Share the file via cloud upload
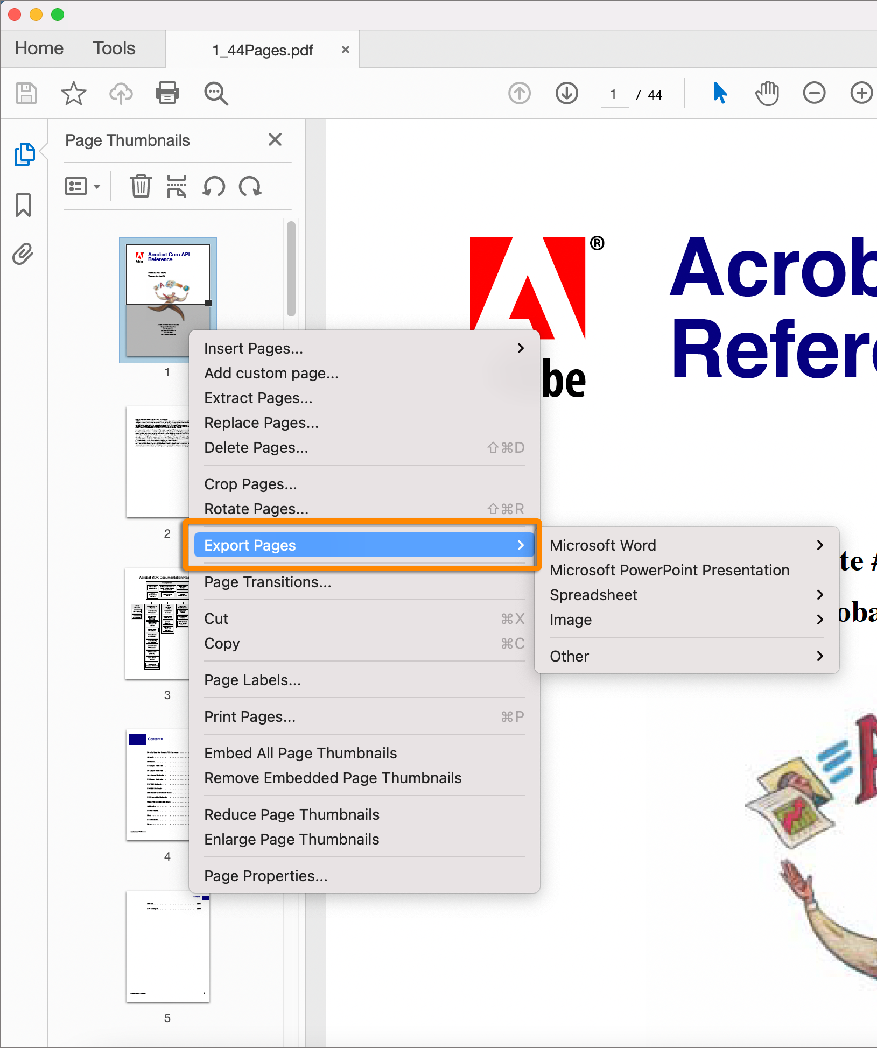The width and height of the screenshot is (877, 1048). point(121,93)
